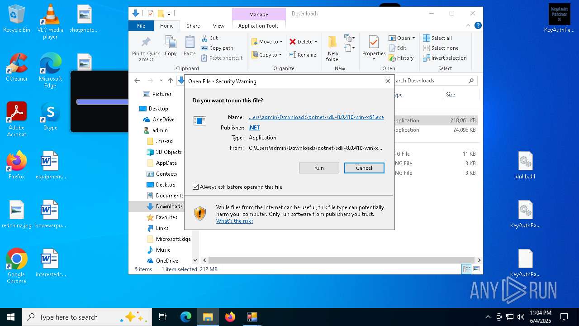Click History in the Open group
Viewport: 579px width, 326px height.
401,58
